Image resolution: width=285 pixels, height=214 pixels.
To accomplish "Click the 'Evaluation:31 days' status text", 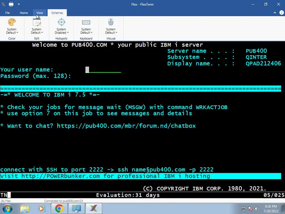I will 128,195.
